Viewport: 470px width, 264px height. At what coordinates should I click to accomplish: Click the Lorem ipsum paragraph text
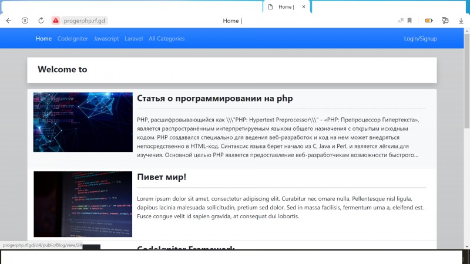(x=280, y=208)
